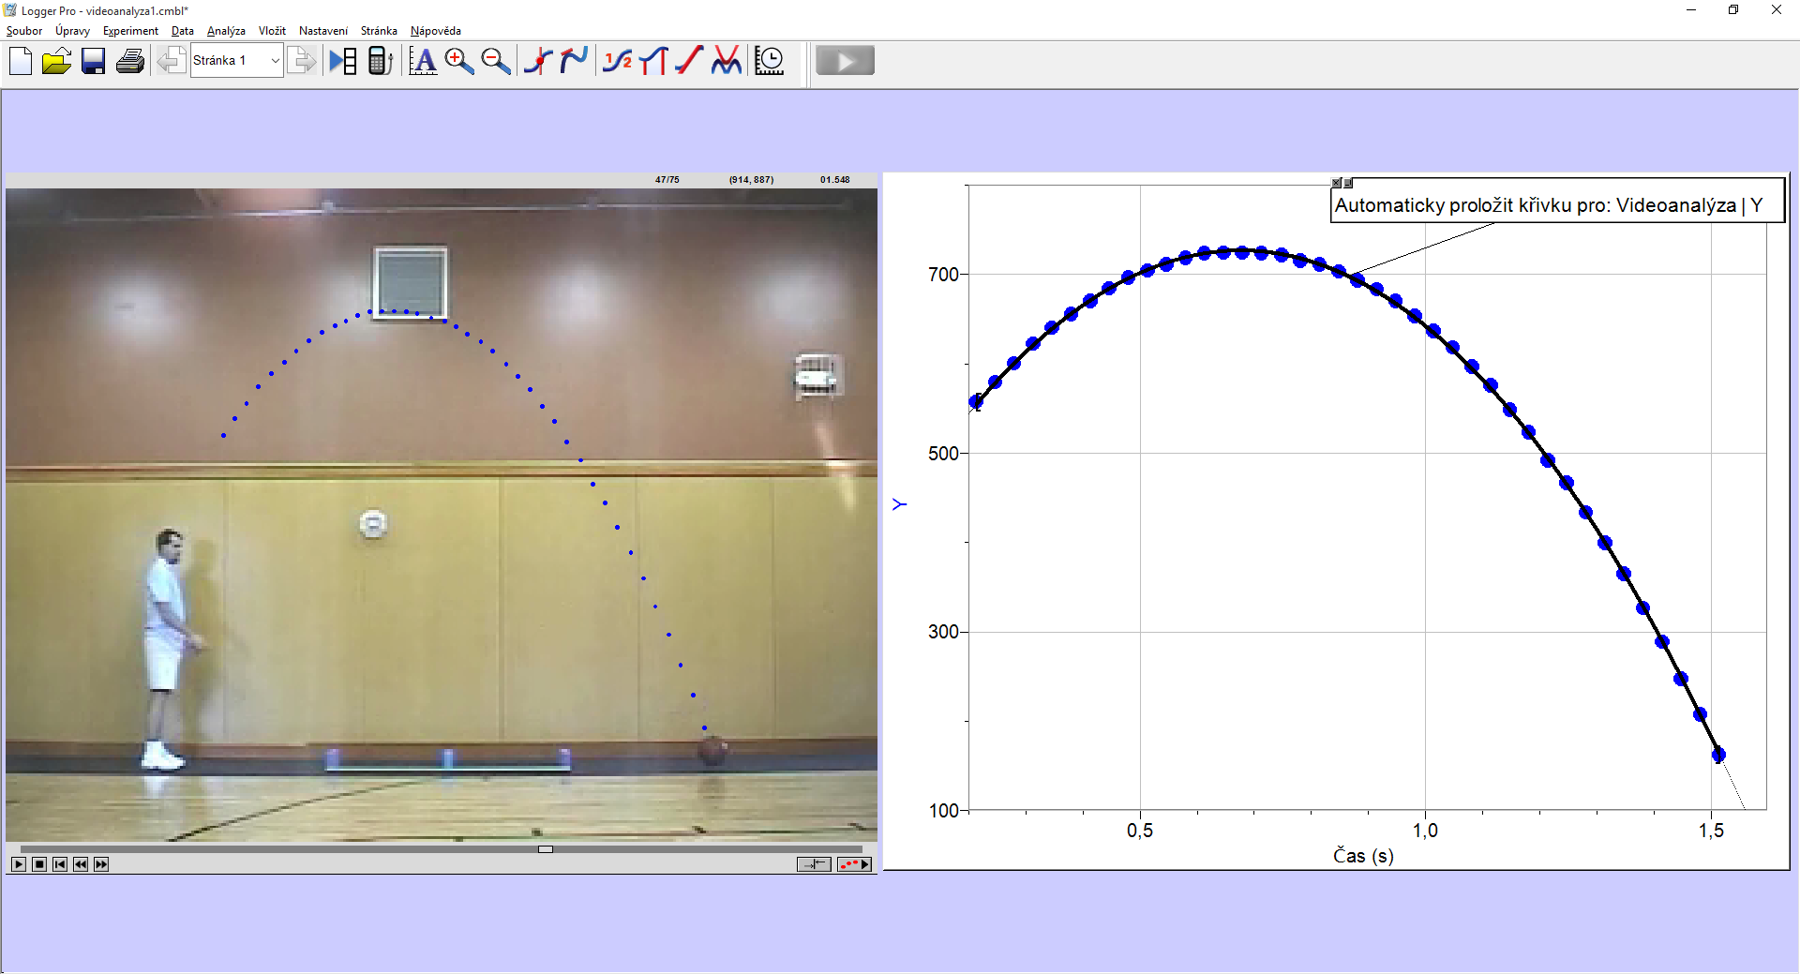
Task: Click the calculator LabQuest interface icon
Action: 380,61
